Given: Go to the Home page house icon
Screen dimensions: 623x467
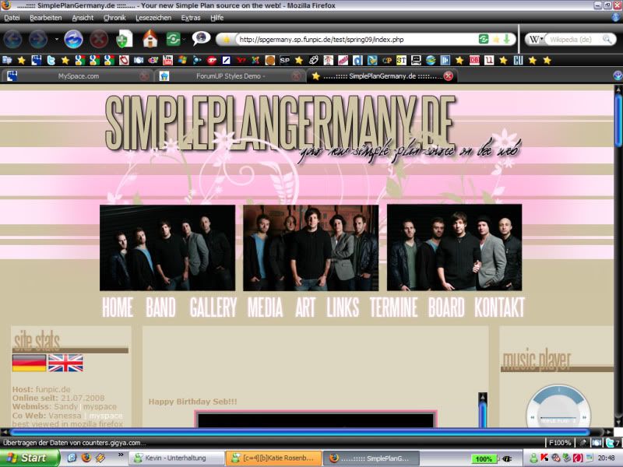Looking at the screenshot, I should coord(150,39).
